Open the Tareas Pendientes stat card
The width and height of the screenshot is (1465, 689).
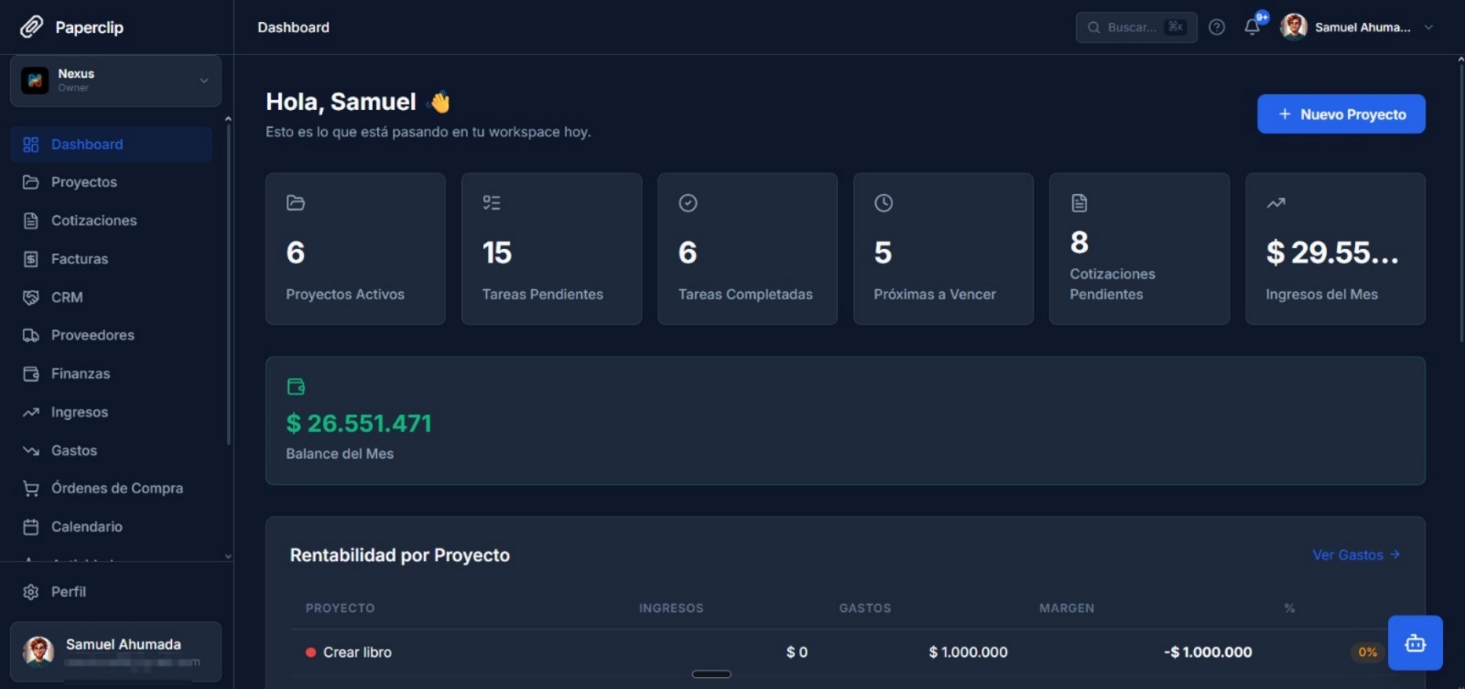click(551, 249)
